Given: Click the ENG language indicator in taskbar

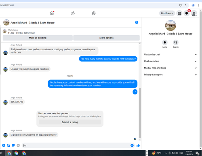Looking at the screenshot, I should 181,153.
